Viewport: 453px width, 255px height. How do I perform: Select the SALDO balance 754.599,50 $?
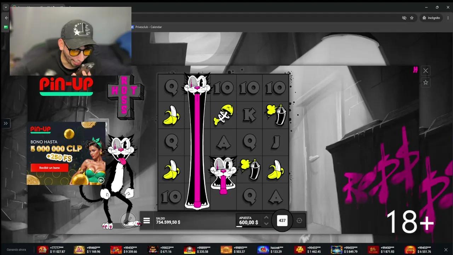[x=168, y=222]
